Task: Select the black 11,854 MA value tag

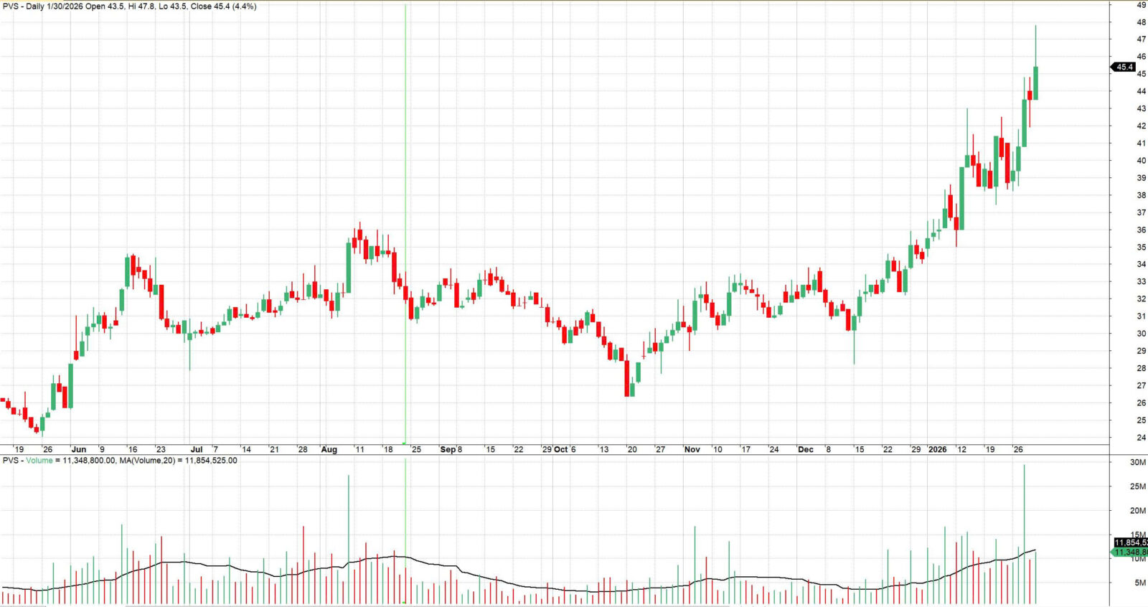Action: 1130,542
